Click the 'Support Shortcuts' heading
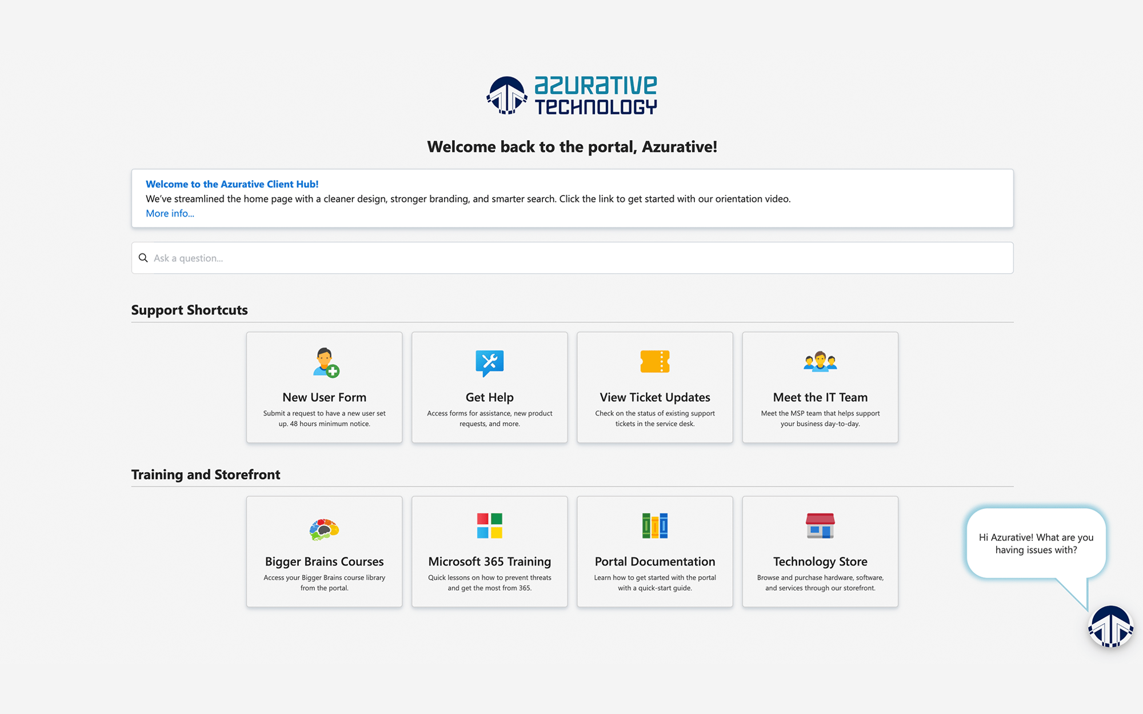Viewport: 1143px width, 714px height. point(189,310)
